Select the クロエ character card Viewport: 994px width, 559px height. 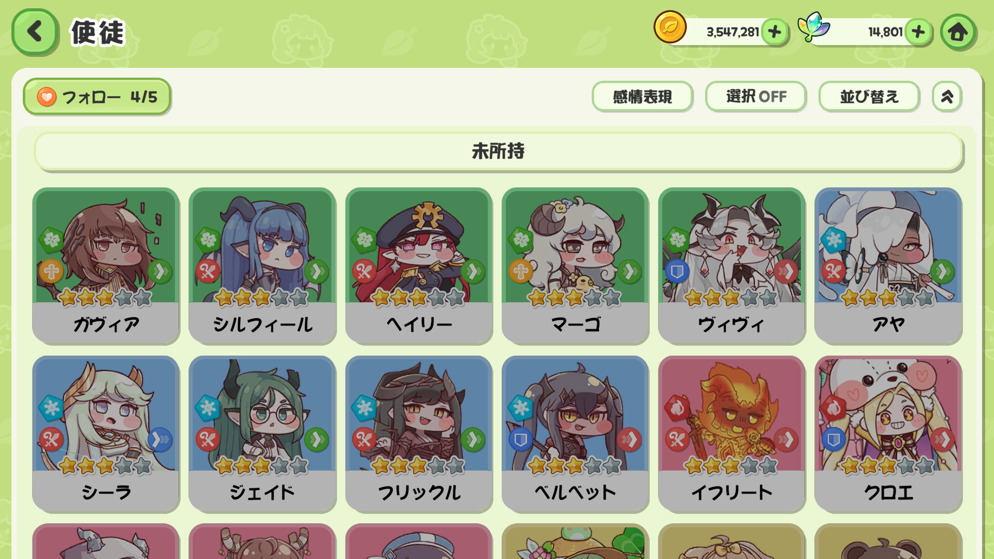[888, 434]
